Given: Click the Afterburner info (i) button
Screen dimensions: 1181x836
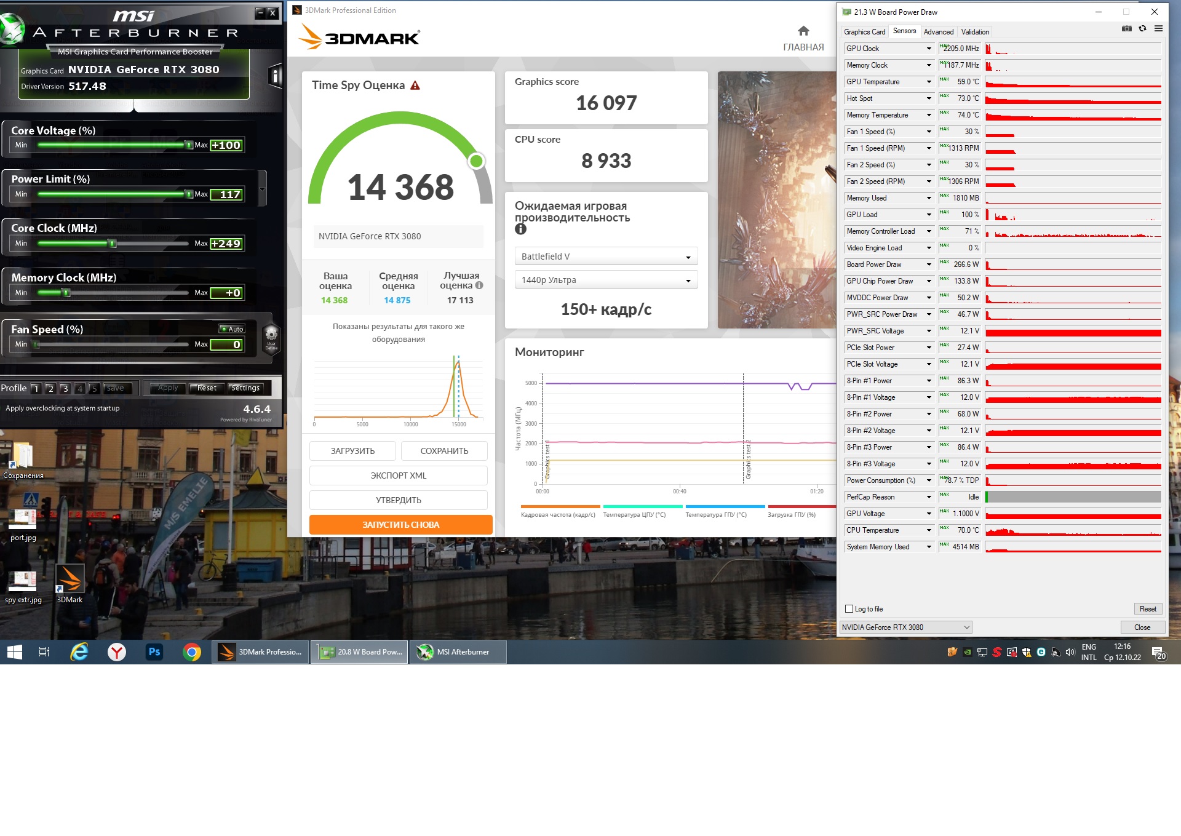Looking at the screenshot, I should pyautogui.click(x=275, y=76).
